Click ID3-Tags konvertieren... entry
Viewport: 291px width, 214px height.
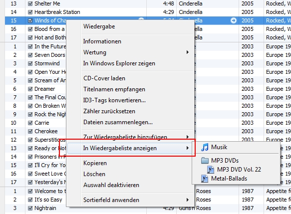point(114,100)
